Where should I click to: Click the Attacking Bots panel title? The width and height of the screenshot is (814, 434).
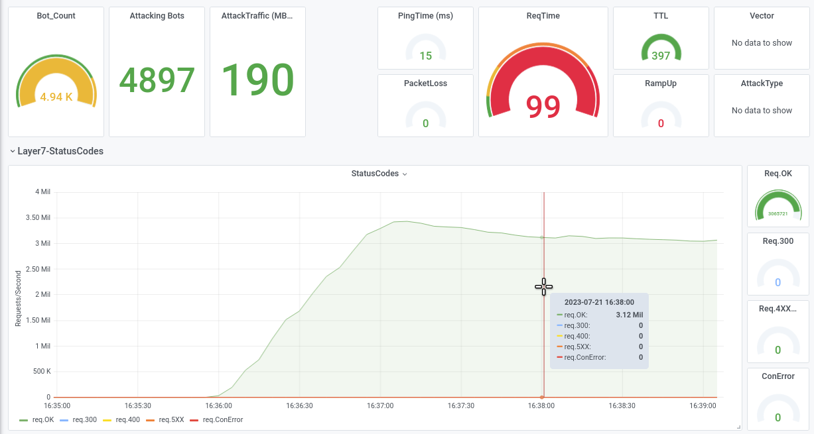157,16
